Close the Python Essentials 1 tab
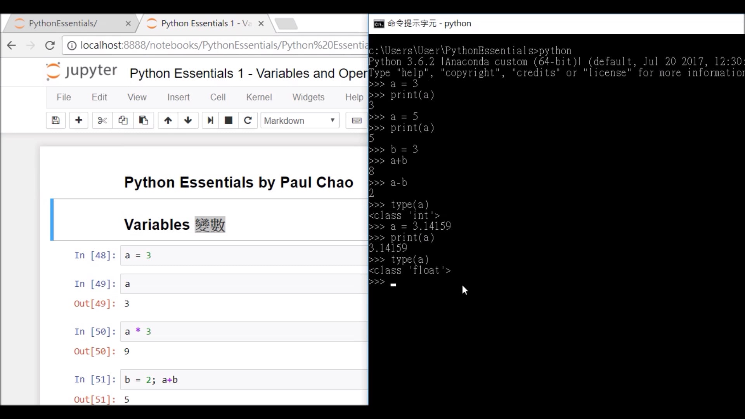Image resolution: width=745 pixels, height=419 pixels. (x=261, y=23)
